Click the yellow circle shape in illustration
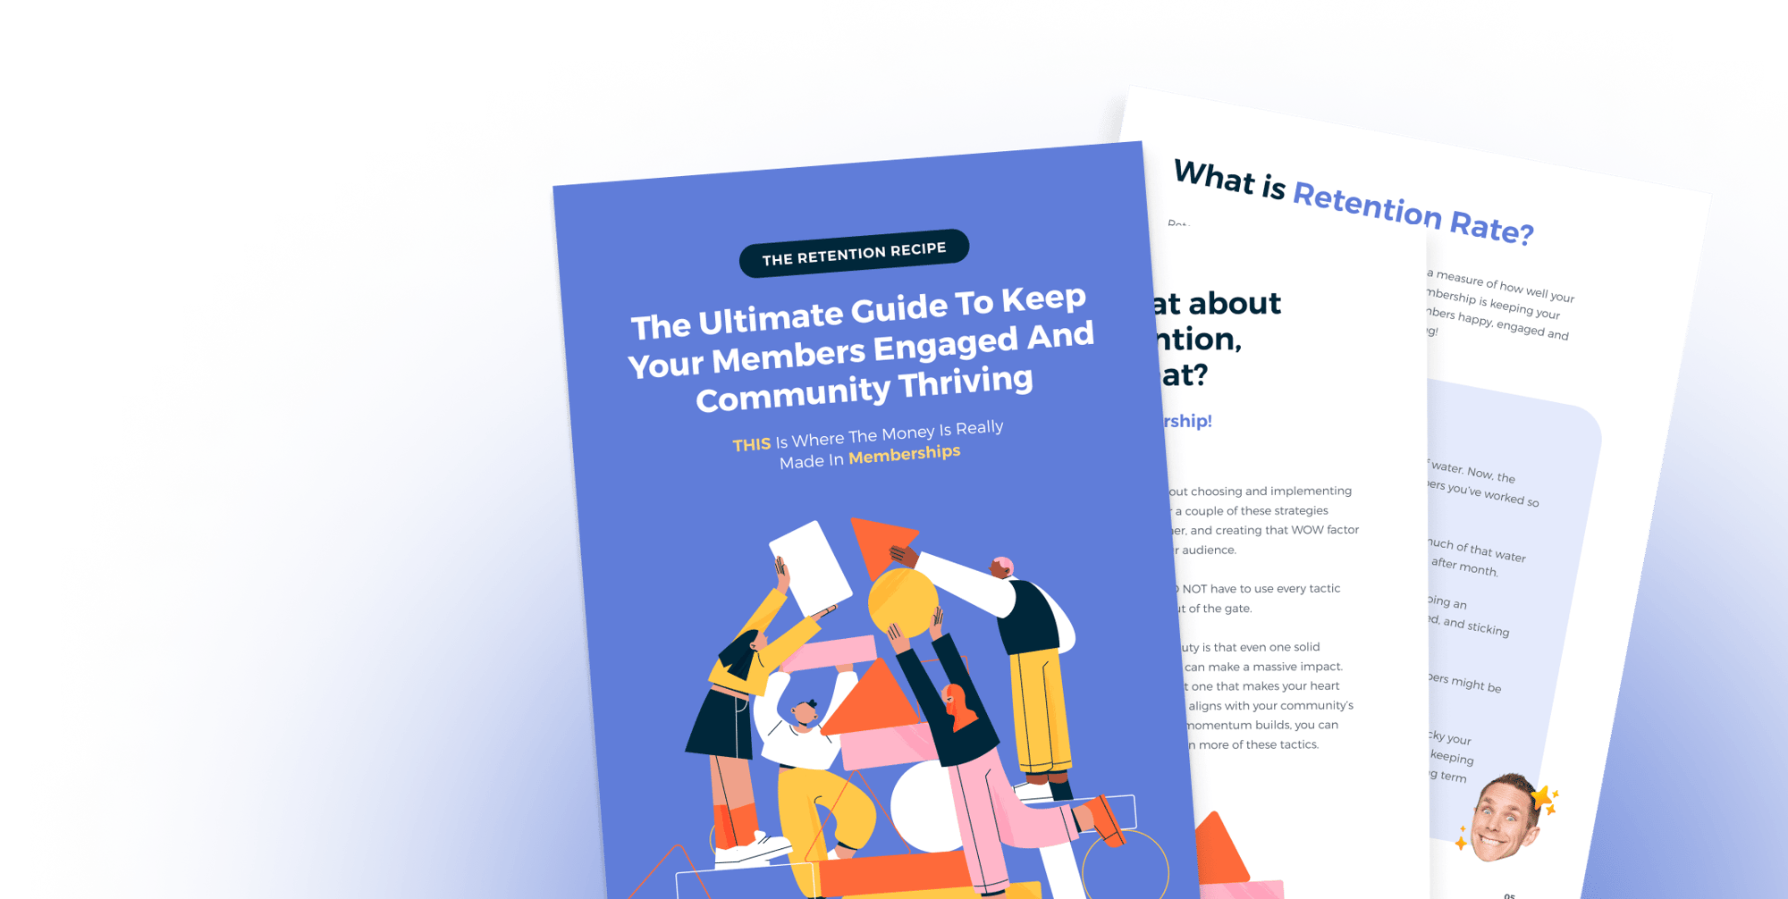 [x=903, y=602]
